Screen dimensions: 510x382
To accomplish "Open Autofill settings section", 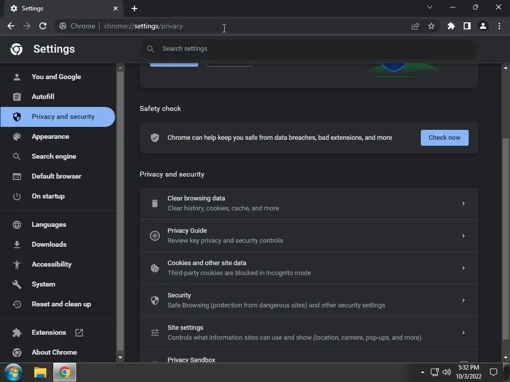I will click(58, 97).
